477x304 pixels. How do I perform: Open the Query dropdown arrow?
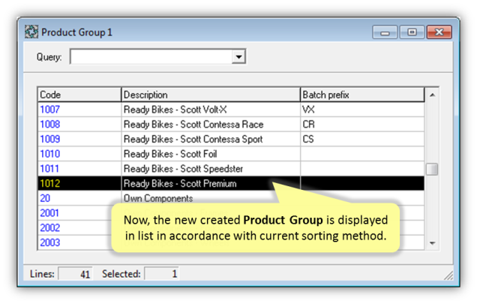point(238,56)
